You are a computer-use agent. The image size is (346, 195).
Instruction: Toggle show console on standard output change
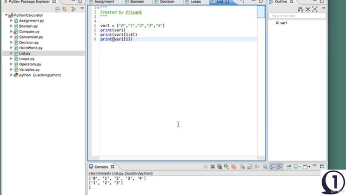point(272,166)
